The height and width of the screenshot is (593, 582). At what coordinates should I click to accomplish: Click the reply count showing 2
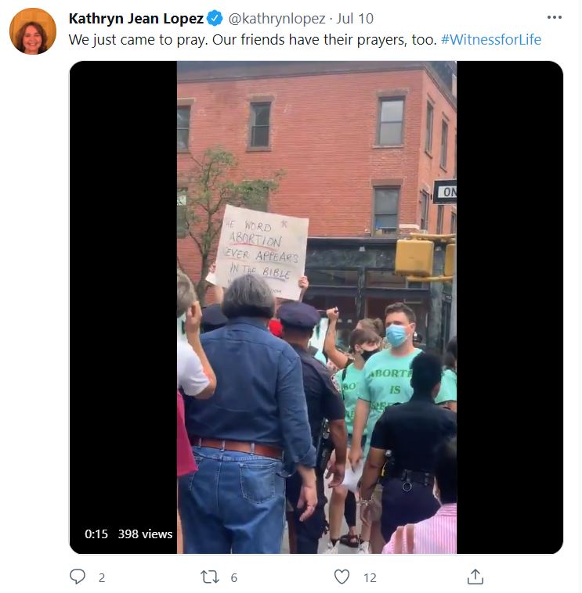pos(102,578)
